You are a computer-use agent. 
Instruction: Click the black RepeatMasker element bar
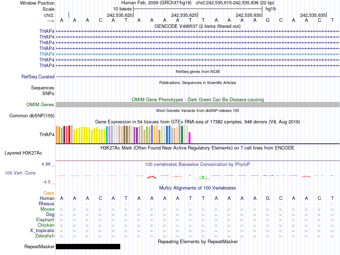pos(88,246)
